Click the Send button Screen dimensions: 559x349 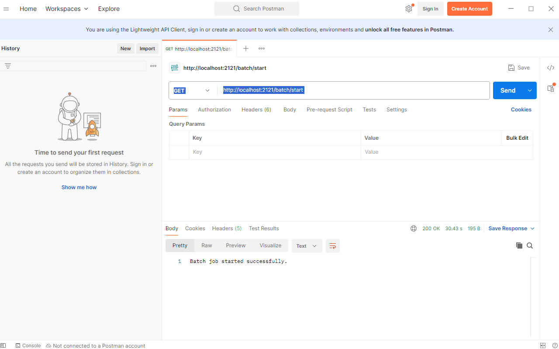tap(508, 90)
